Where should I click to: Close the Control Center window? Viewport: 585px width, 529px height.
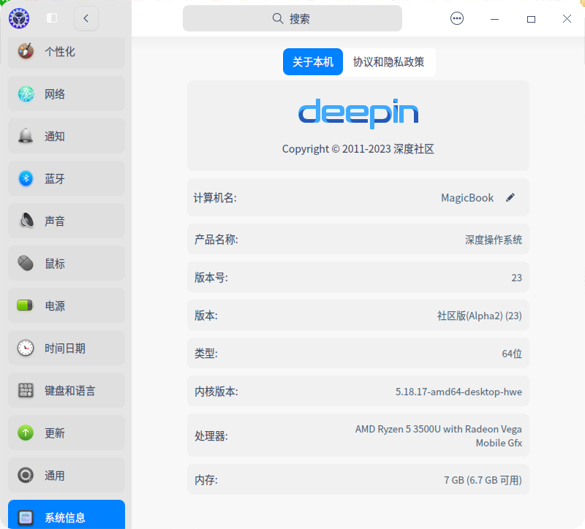tap(567, 19)
